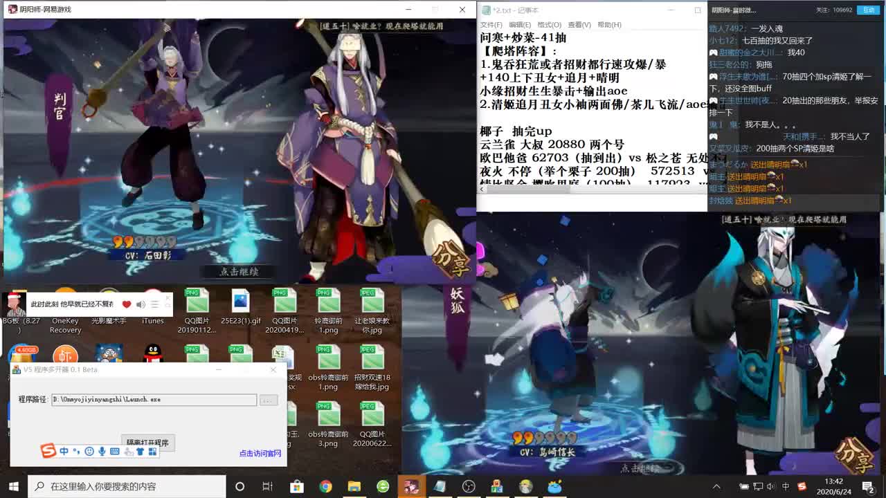Select the QQ penguin desktop icon

pos(153,353)
